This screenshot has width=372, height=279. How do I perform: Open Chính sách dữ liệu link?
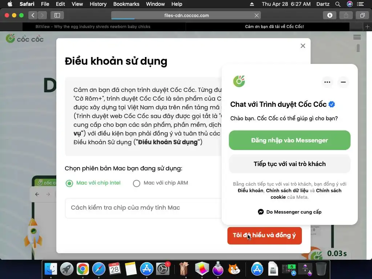click(x=287, y=191)
